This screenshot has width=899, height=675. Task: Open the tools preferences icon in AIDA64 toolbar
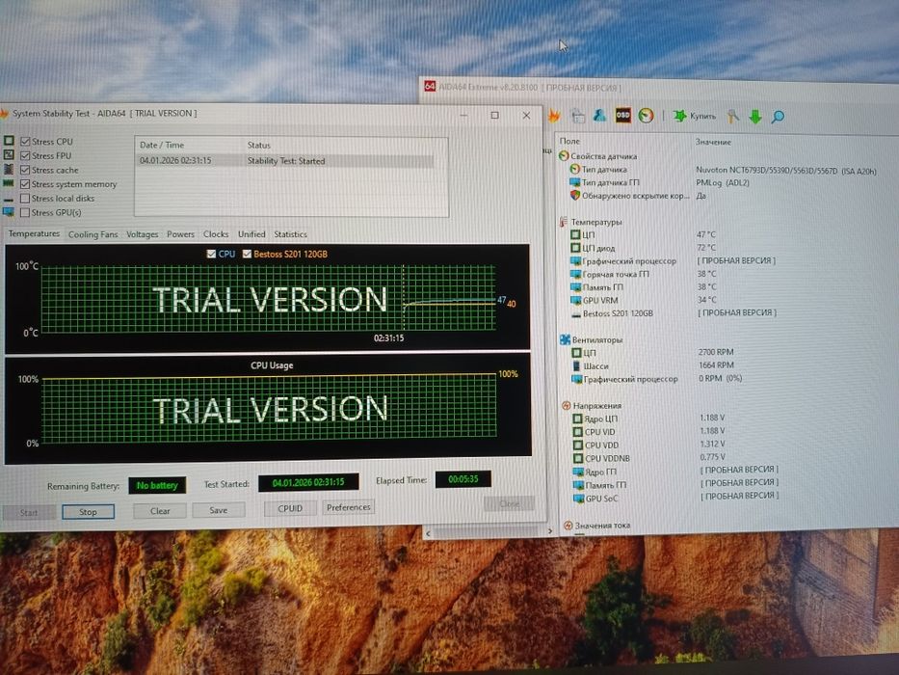point(732,117)
